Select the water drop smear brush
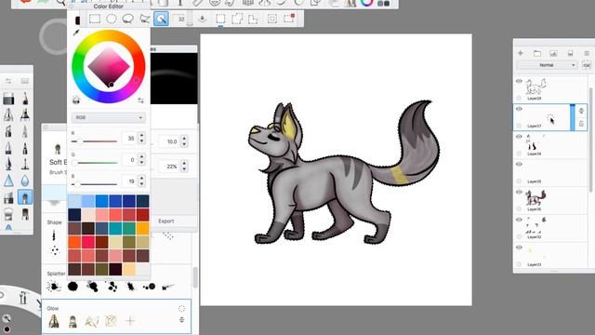This screenshot has width=595, height=335. 25,181
